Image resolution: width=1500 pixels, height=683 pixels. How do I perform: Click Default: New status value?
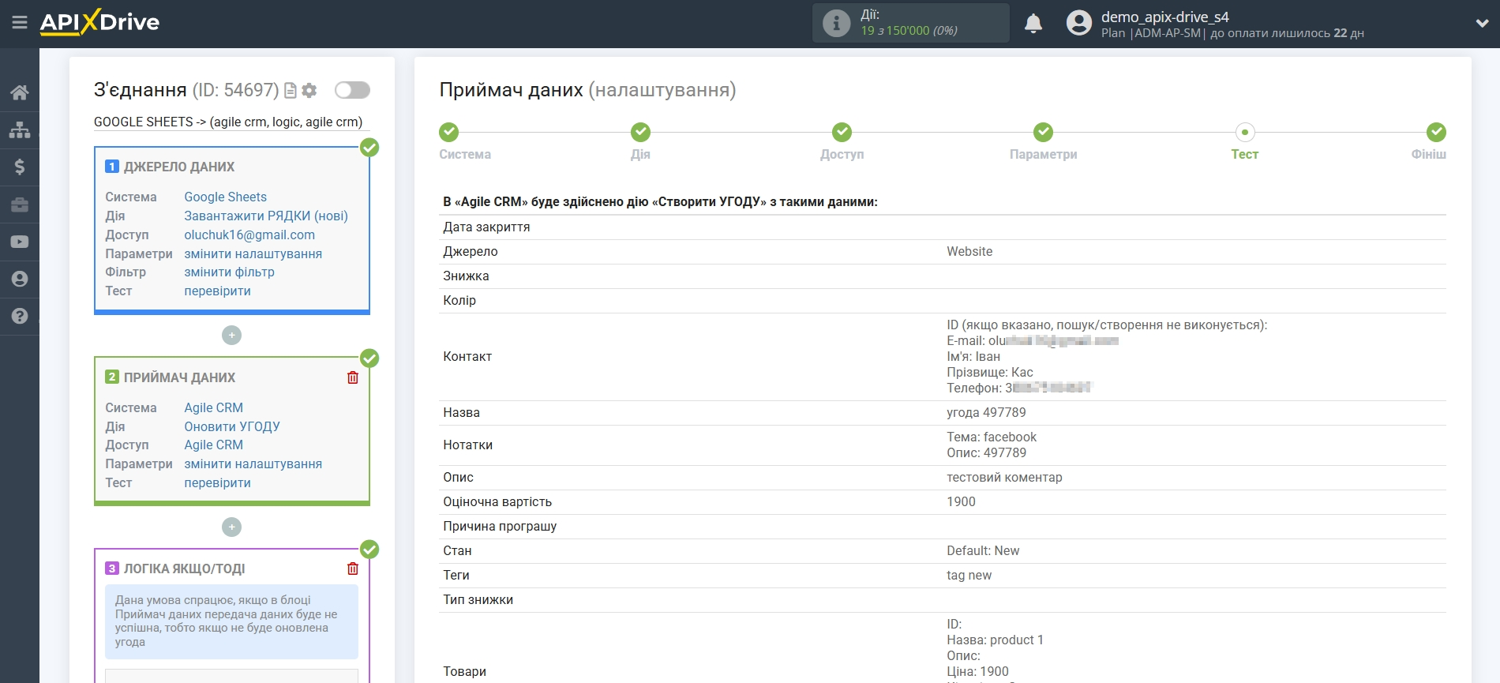click(x=983, y=550)
